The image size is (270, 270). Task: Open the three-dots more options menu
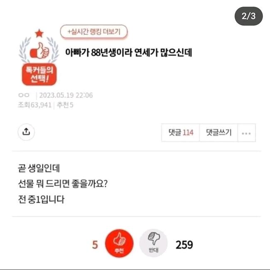[x=246, y=133]
